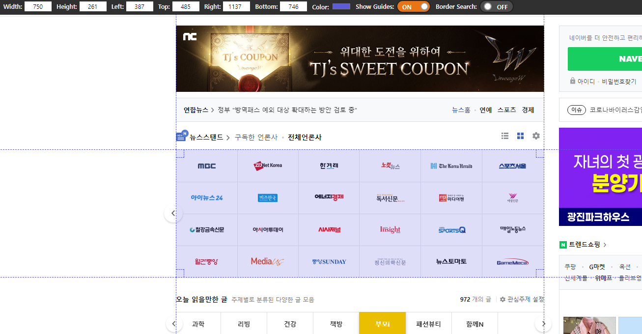Switch newsstand to grid view icon
Viewport: 642px width, 334px height.
tap(520, 136)
